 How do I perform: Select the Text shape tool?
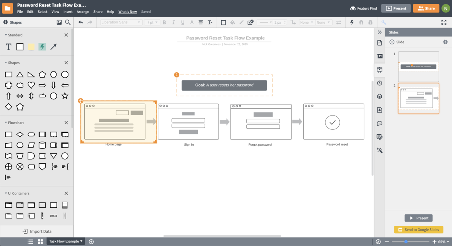(8, 47)
